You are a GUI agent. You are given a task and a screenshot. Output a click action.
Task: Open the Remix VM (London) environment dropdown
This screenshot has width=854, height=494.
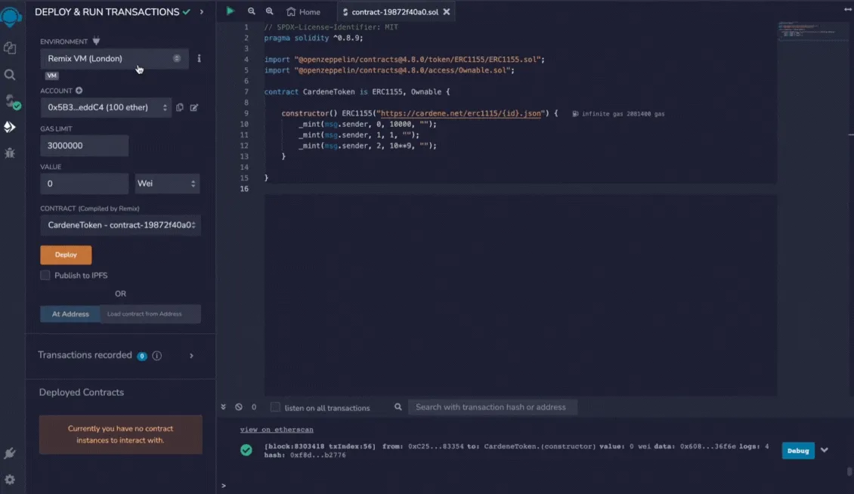coord(114,58)
